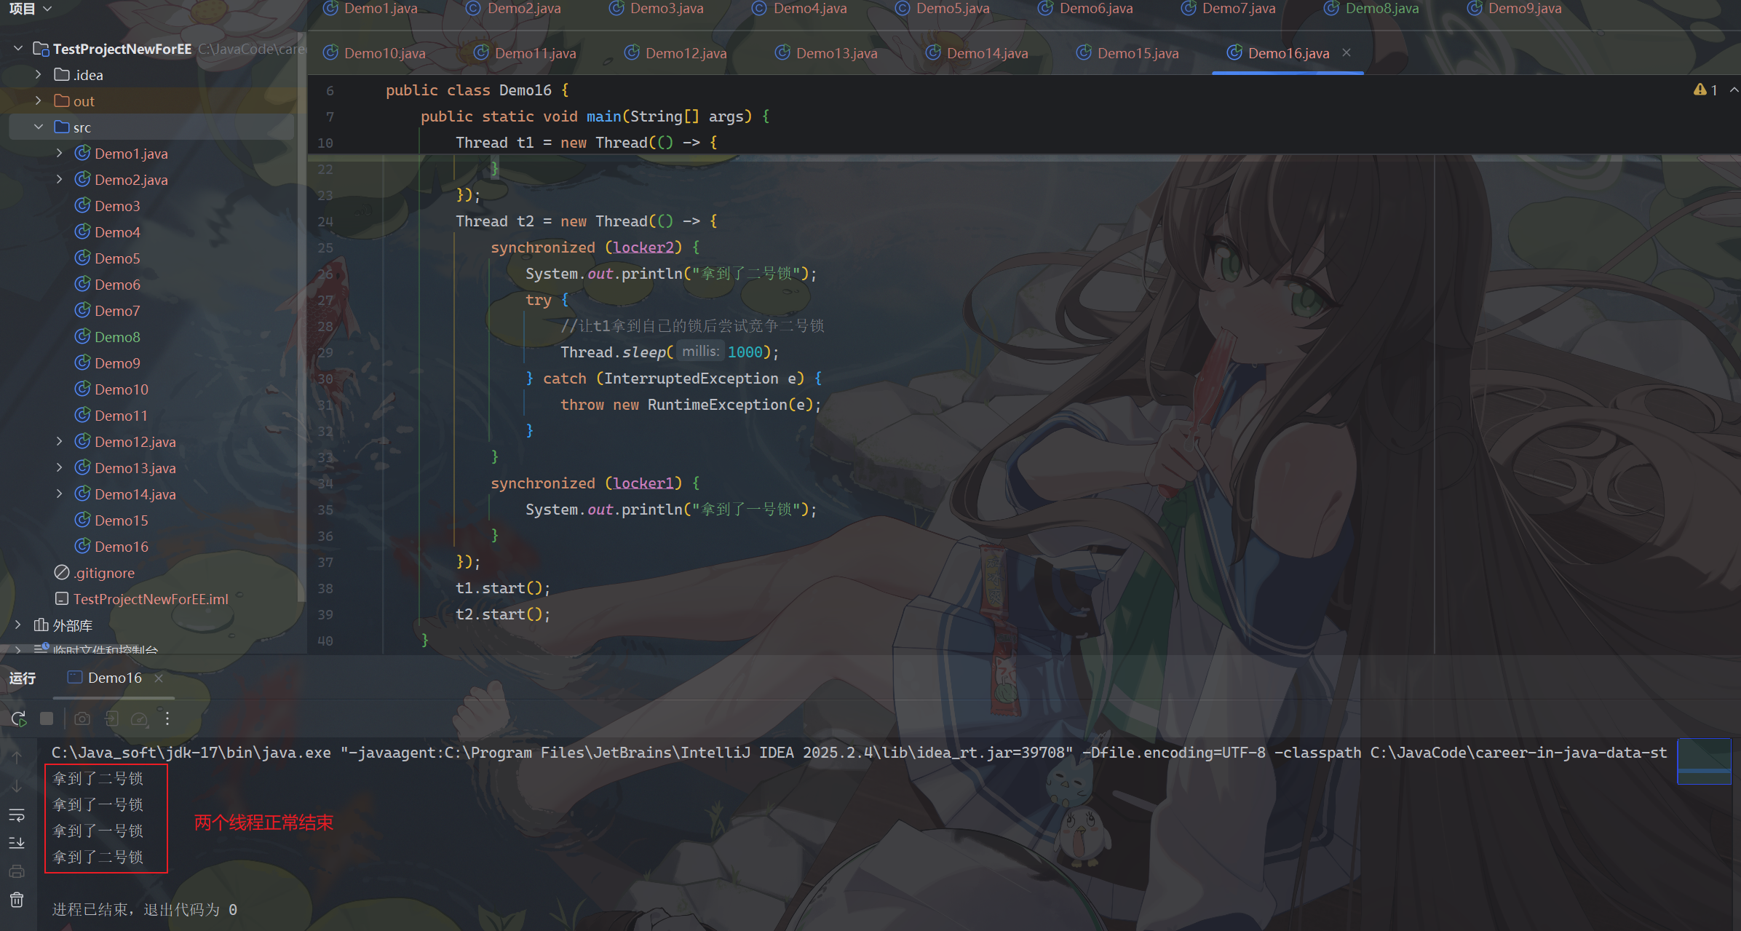Collapse the src folder
The image size is (1741, 931).
click(39, 127)
